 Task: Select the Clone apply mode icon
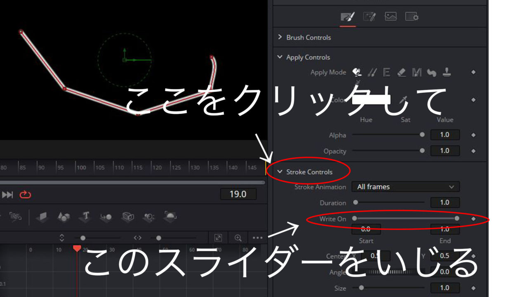[372, 73]
